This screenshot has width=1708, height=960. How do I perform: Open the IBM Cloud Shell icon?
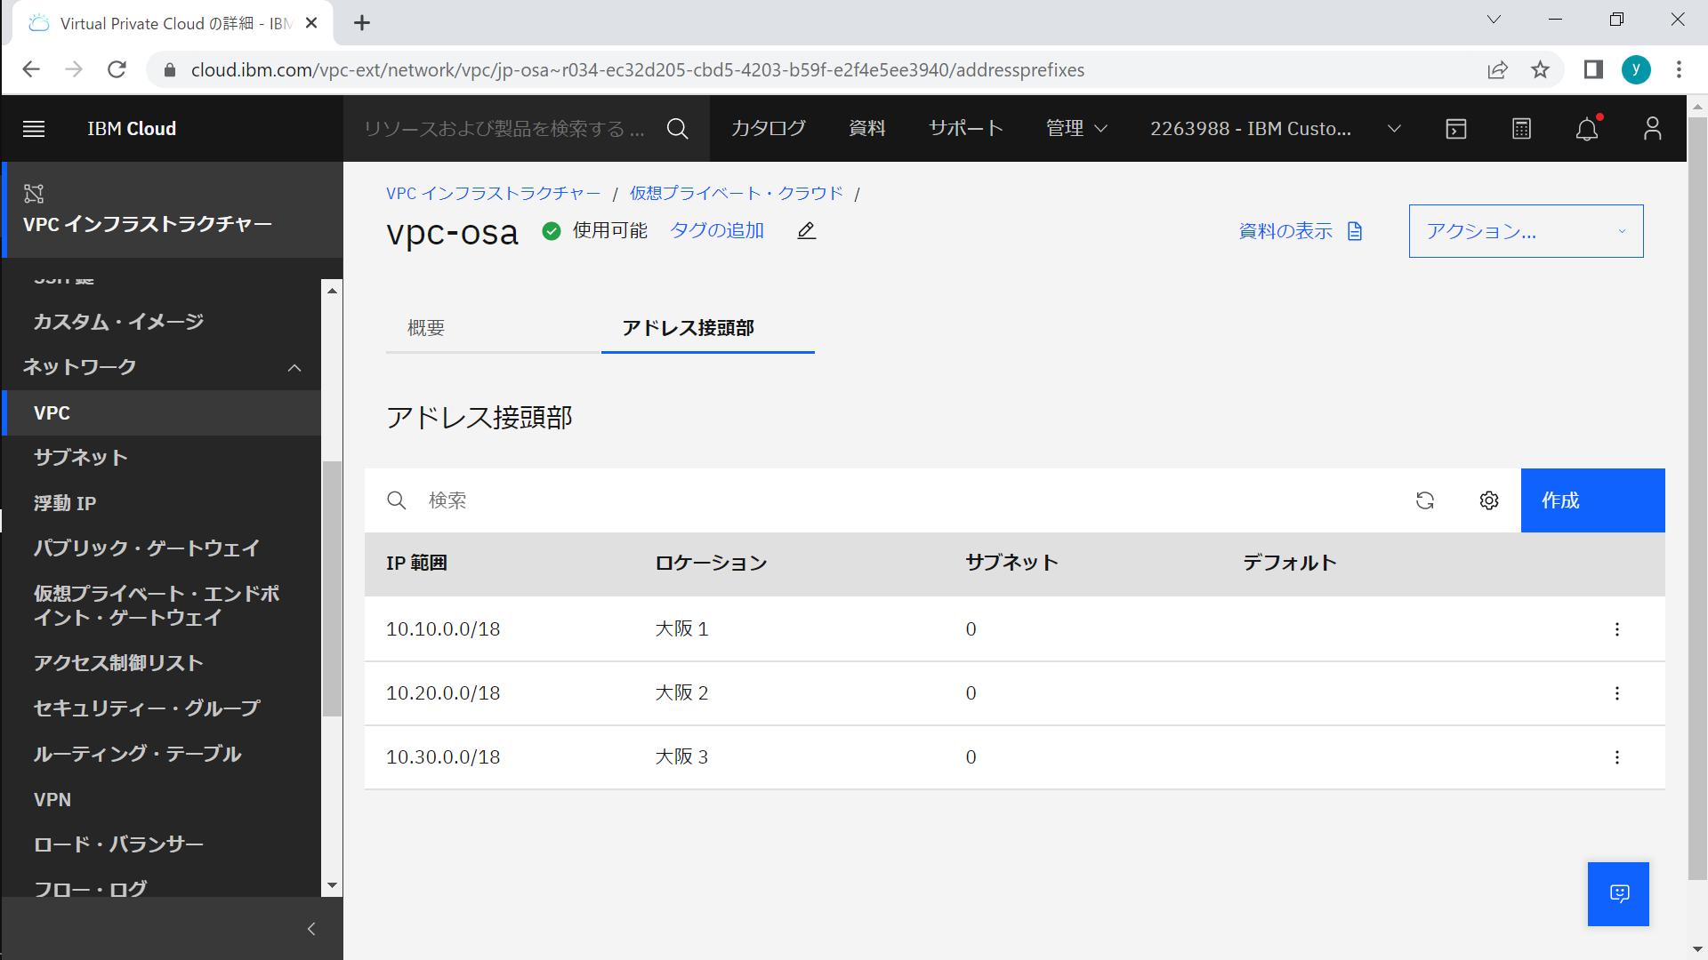pos(1456,129)
